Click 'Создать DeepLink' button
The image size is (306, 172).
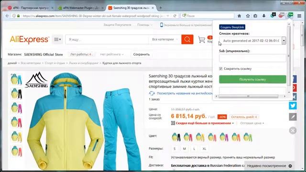pyautogui.click(x=232, y=27)
